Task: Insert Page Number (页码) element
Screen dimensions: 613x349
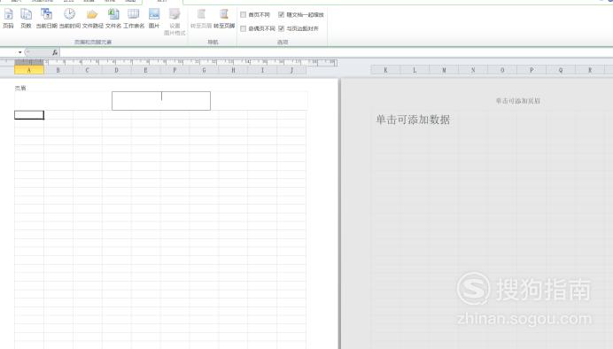Action: [x=8, y=19]
